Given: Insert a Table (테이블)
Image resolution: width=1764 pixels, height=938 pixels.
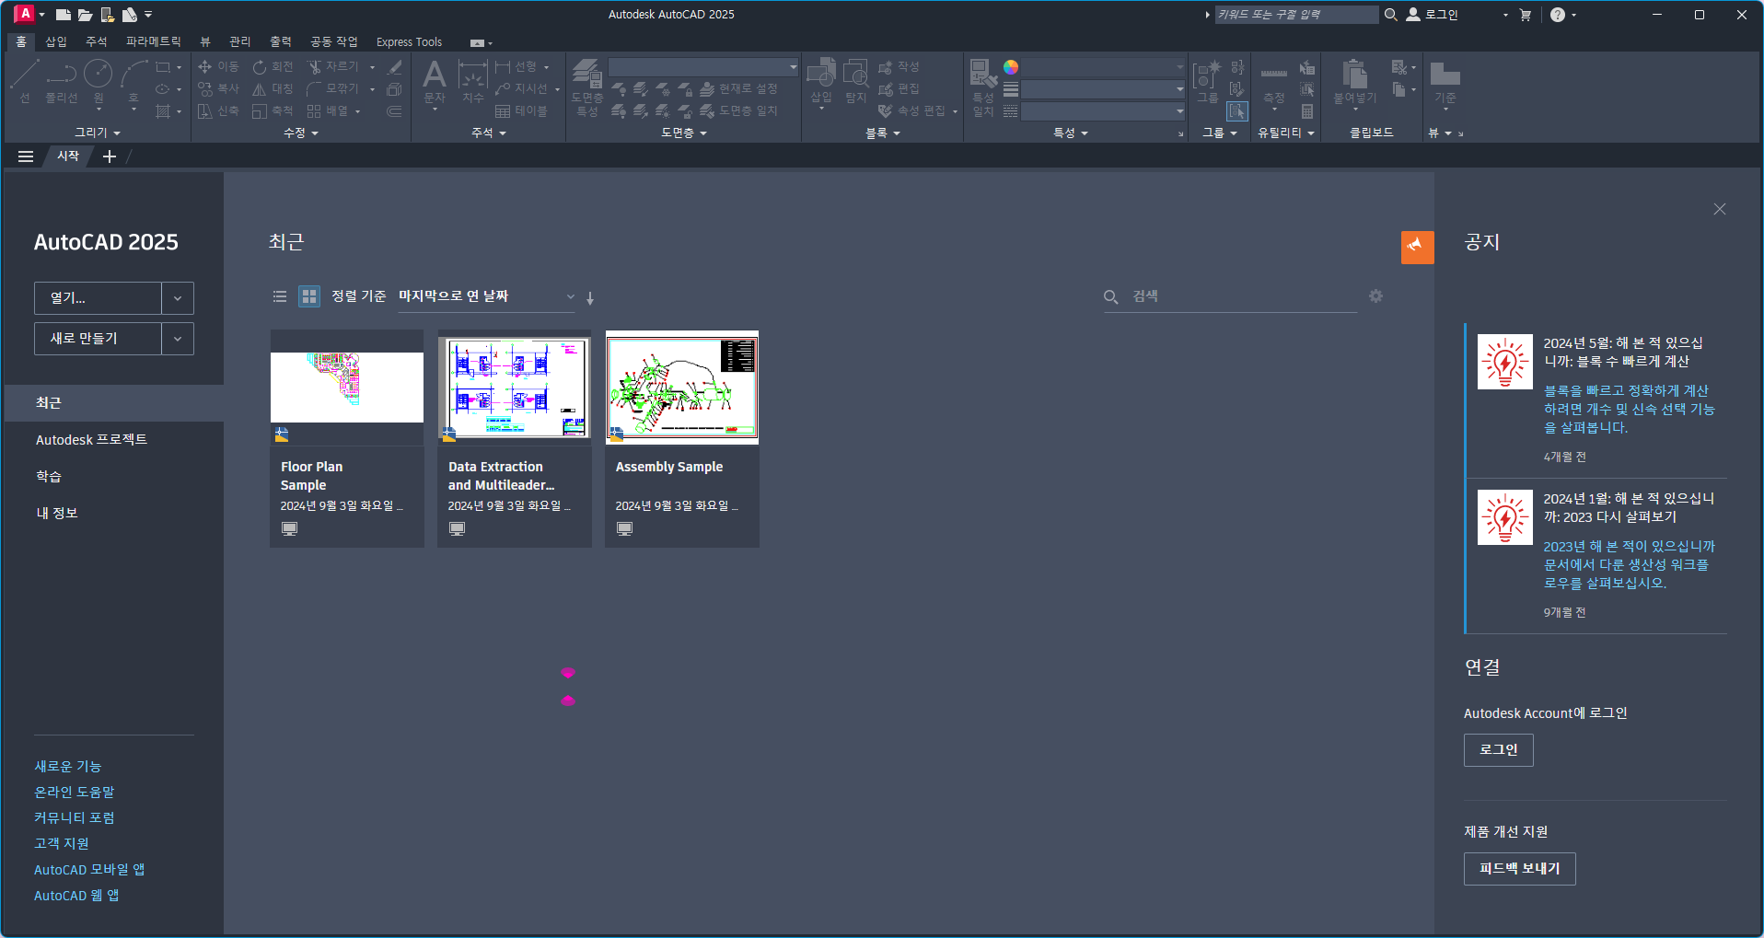Looking at the screenshot, I should 521,110.
